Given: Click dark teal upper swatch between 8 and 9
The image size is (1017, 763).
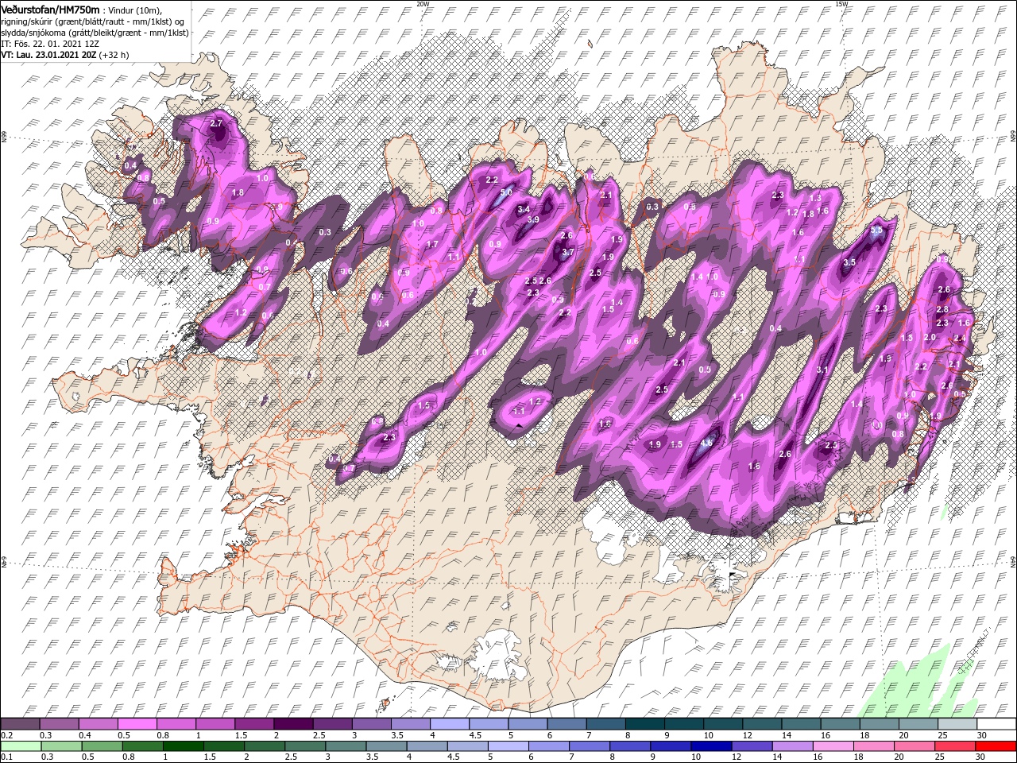Looking at the screenshot, I should (644, 724).
